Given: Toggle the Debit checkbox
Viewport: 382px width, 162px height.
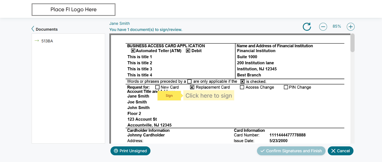Looking at the screenshot, I should point(188,51).
